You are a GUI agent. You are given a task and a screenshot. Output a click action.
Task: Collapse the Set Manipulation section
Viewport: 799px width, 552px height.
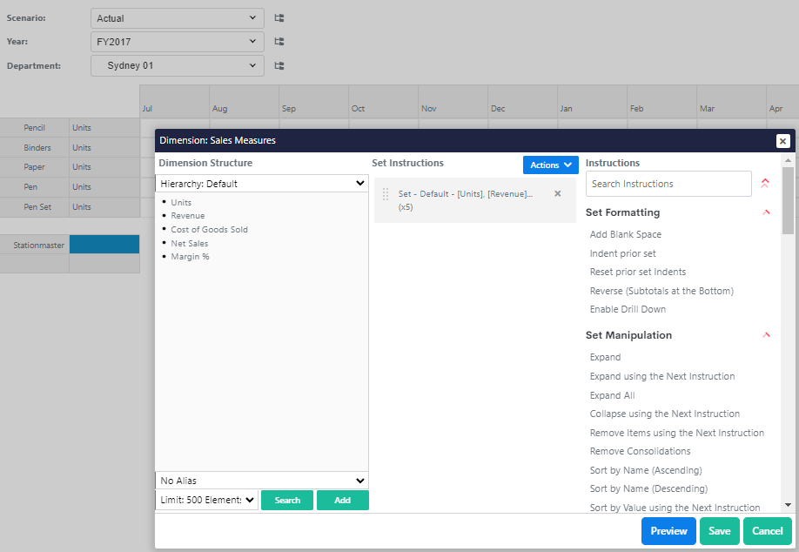tap(766, 335)
